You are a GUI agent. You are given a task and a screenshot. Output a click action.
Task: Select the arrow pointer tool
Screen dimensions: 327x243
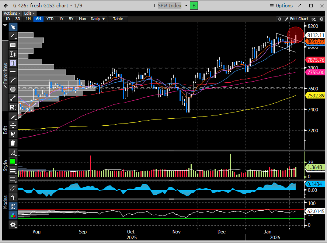tap(13, 27)
